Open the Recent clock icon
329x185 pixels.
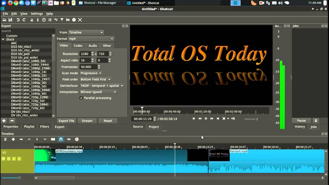click(x=44, y=20)
